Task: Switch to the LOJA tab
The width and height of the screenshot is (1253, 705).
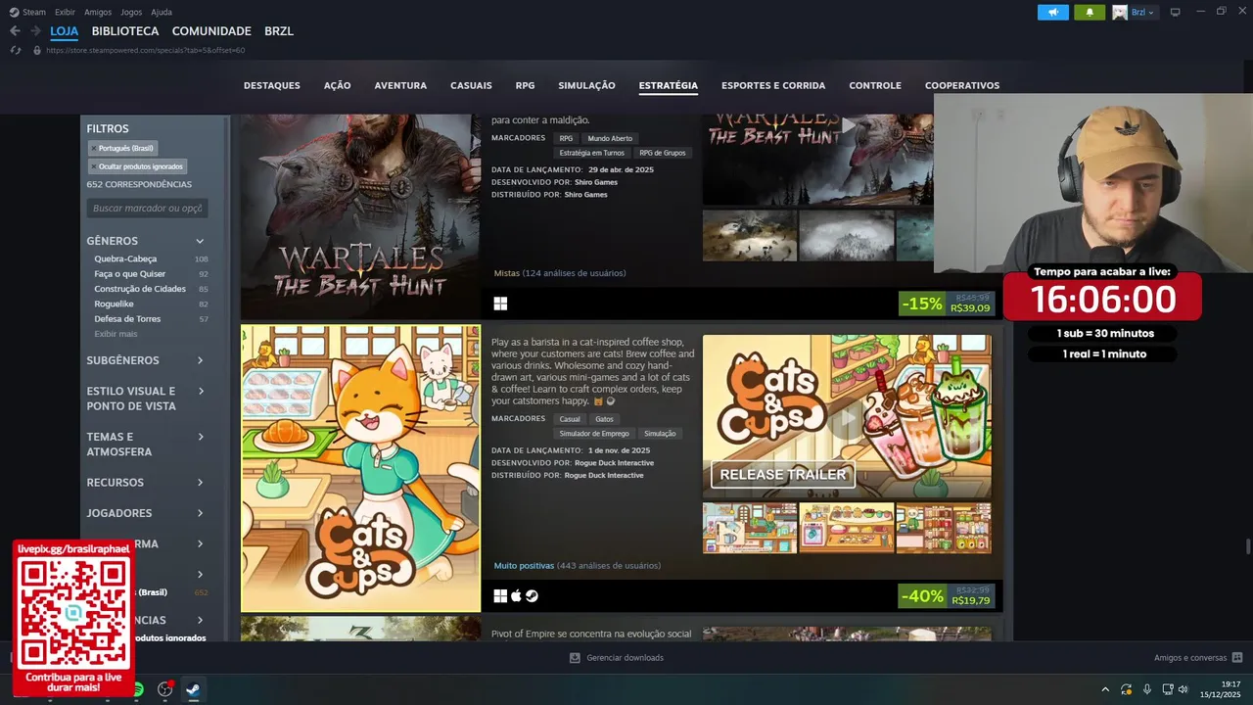Action: [64, 31]
